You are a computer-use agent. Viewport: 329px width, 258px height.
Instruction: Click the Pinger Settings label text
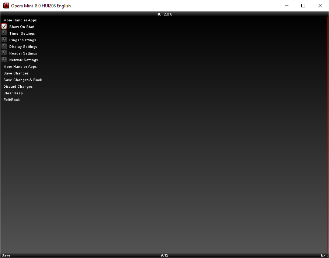tap(22, 40)
